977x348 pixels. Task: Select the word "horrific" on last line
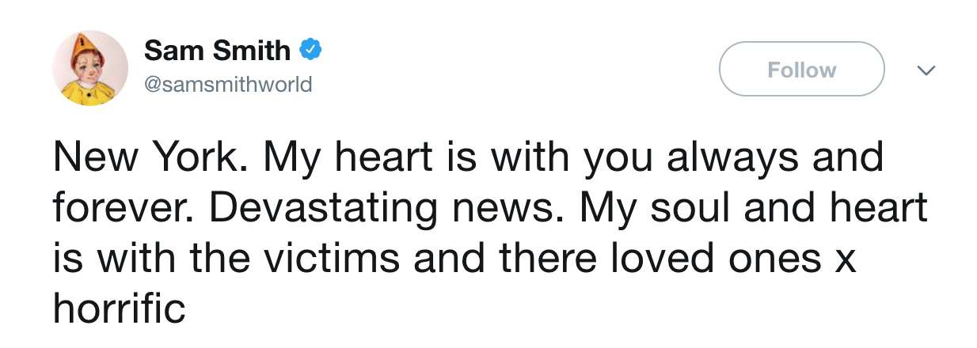pyautogui.click(x=119, y=307)
